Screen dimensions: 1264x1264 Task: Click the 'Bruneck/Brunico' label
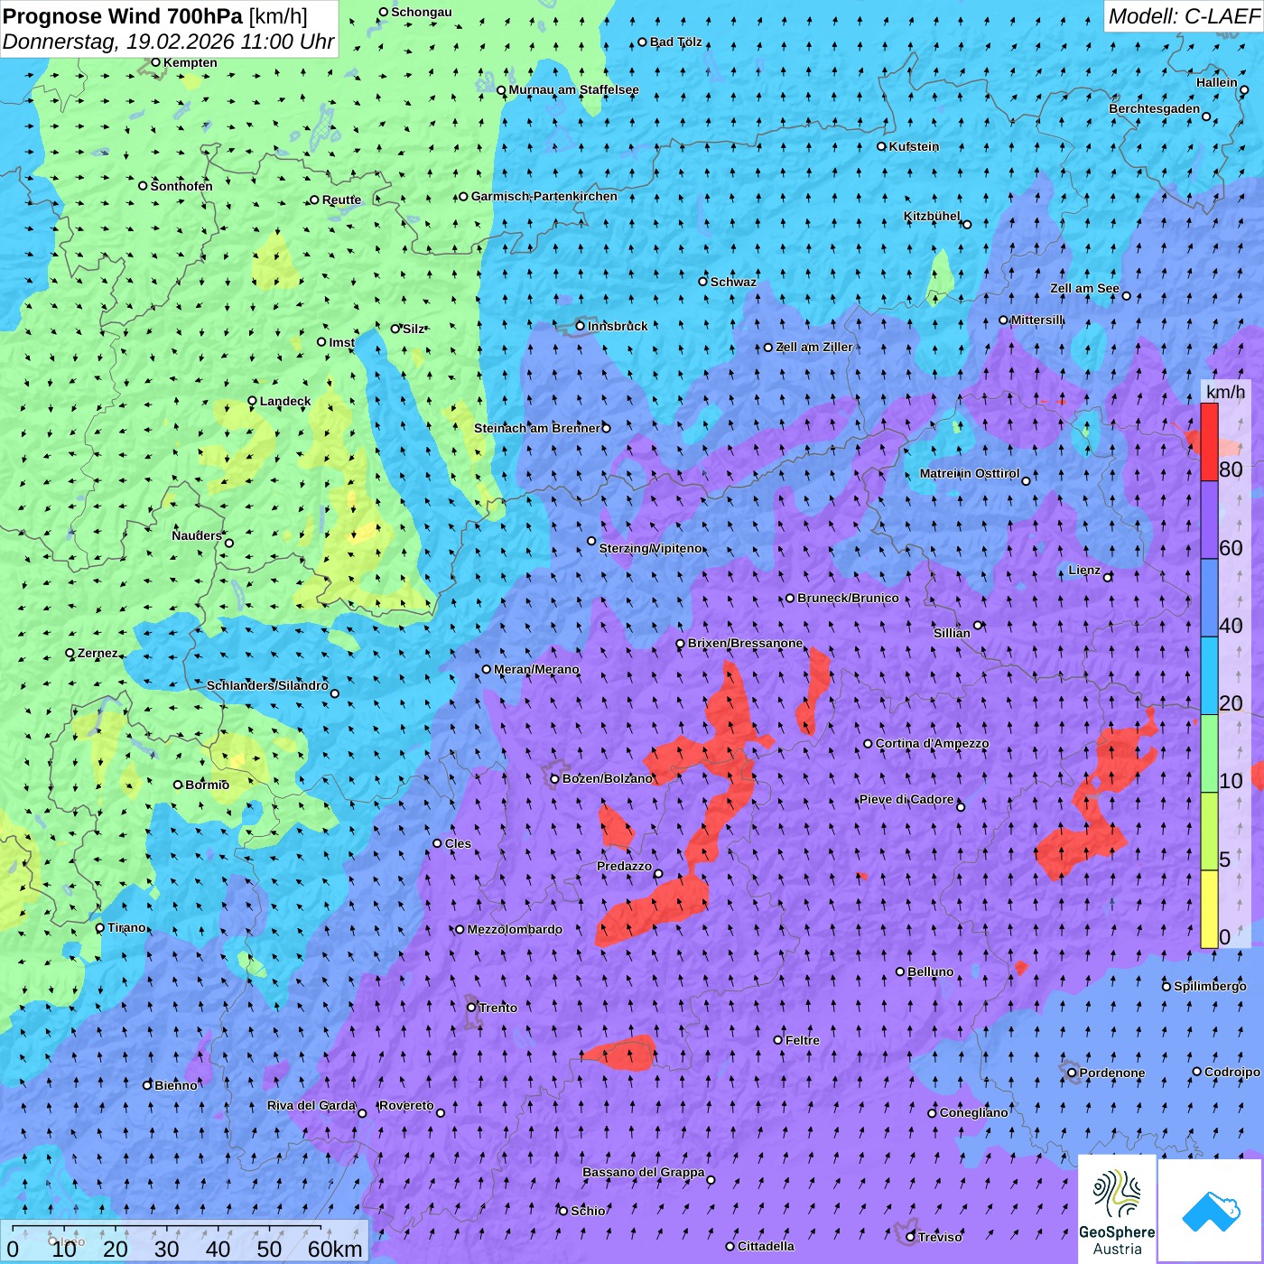[x=848, y=598]
